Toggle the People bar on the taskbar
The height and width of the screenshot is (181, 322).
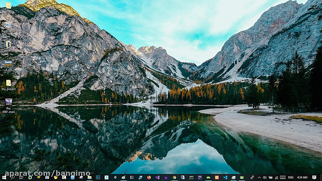pos(252,178)
